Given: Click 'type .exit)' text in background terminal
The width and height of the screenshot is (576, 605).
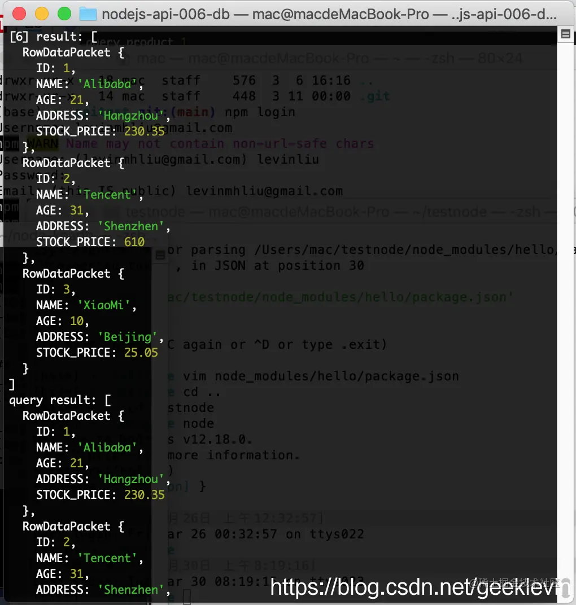Looking at the screenshot, I should pos(344,345).
